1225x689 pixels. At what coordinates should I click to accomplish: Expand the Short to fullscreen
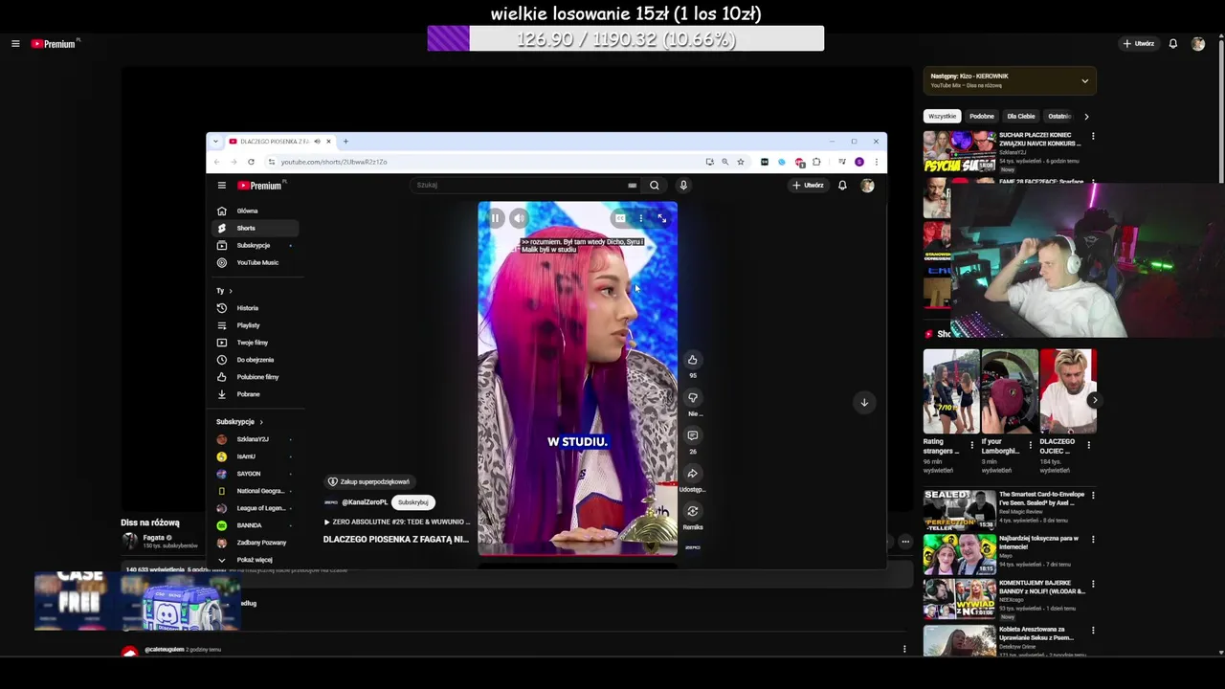(661, 218)
